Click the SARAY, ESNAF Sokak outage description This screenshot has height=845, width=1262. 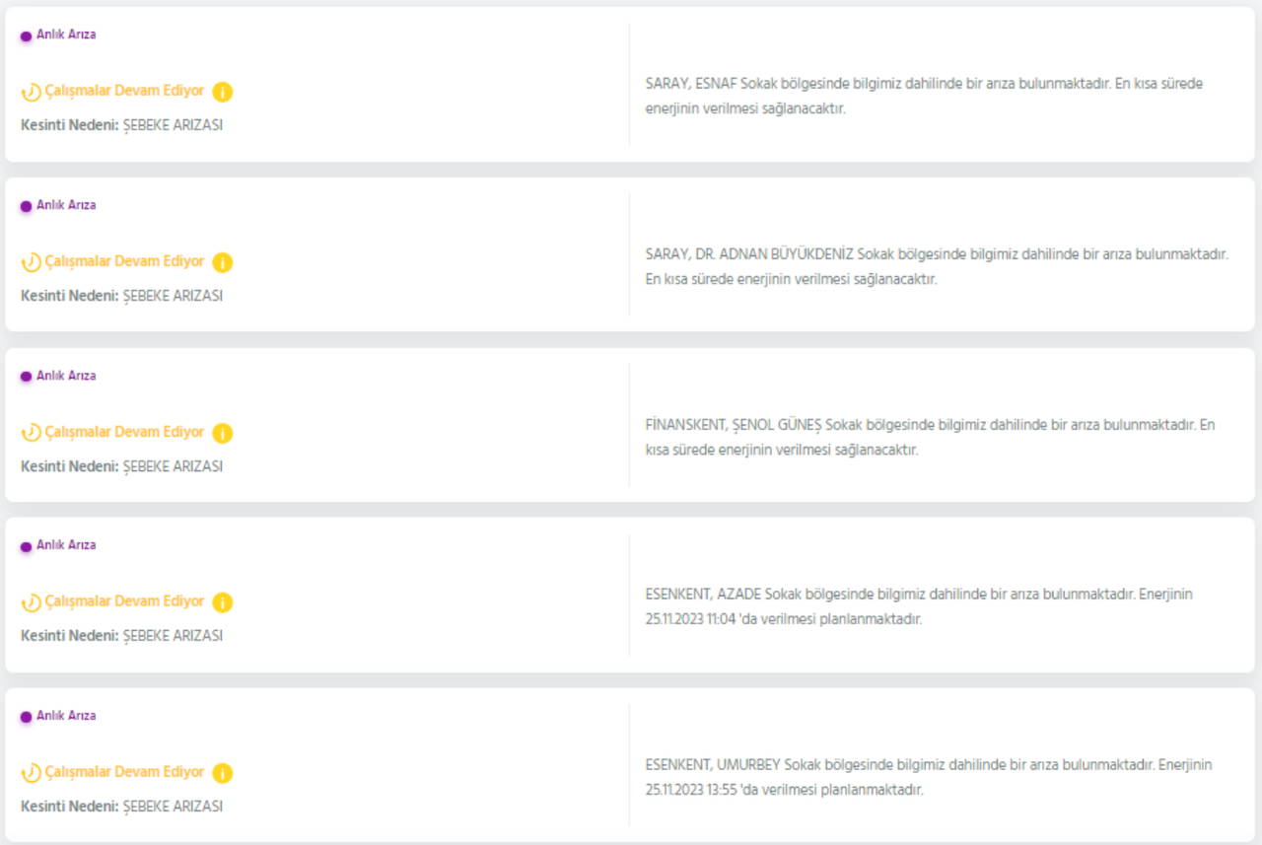(x=923, y=96)
